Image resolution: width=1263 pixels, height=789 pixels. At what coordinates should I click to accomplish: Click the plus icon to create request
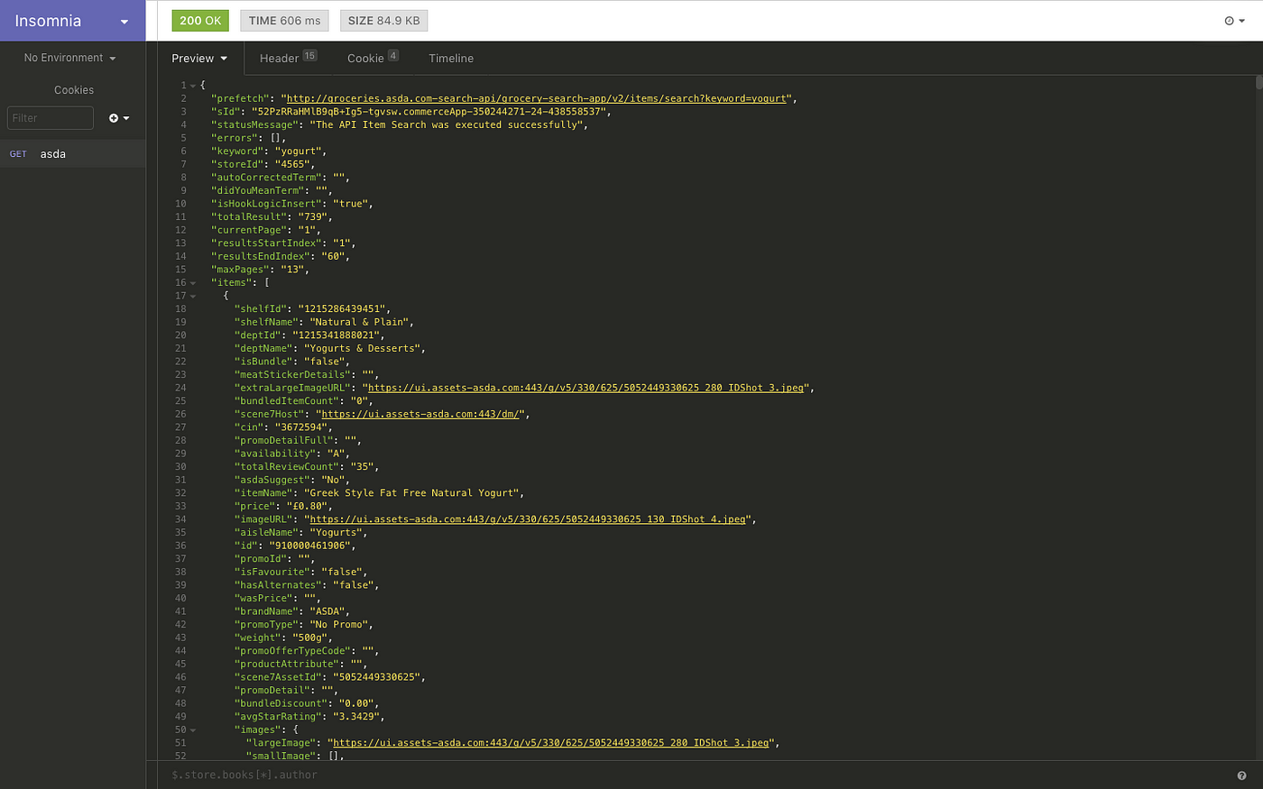(119, 118)
